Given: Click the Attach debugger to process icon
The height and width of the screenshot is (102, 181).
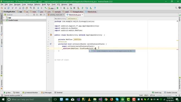Looking at the screenshot, I should coord(71,8).
